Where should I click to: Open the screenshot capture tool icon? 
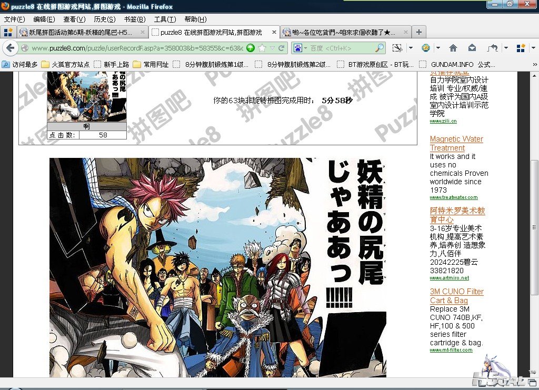pyautogui.click(x=397, y=48)
